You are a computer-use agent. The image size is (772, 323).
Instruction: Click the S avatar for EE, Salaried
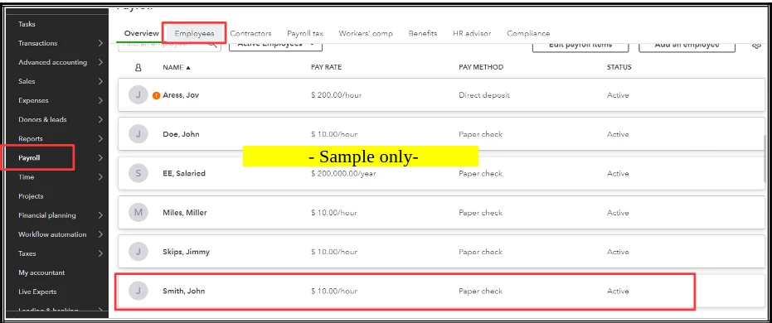[138, 174]
